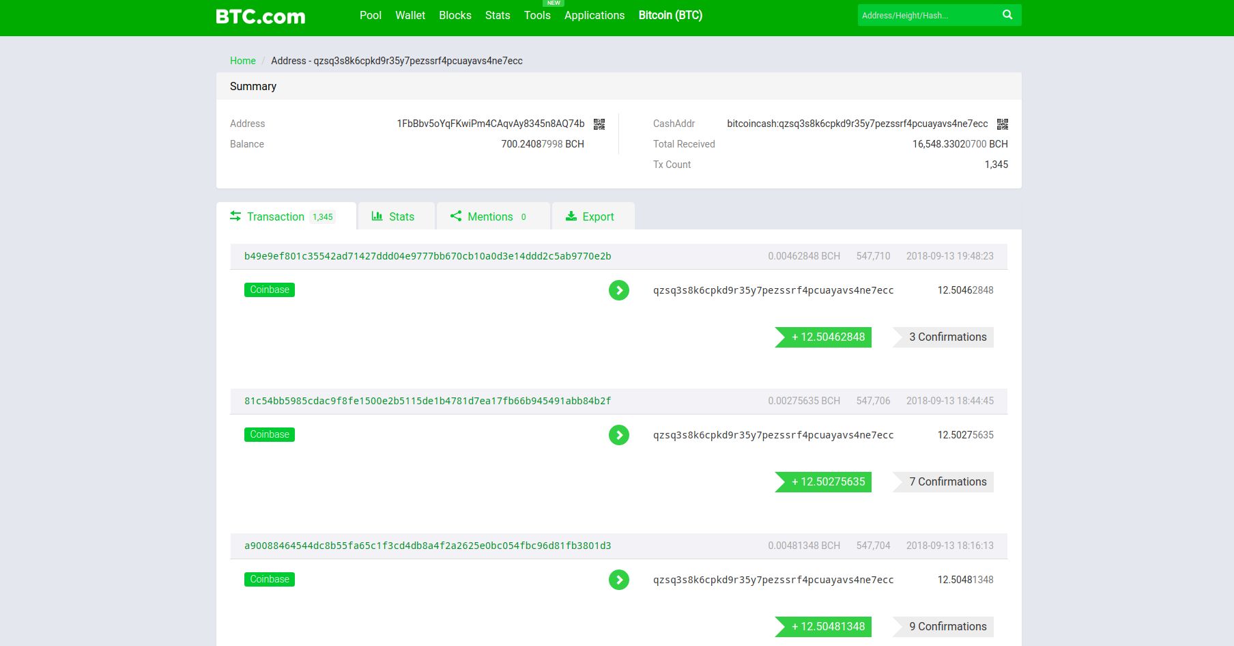Click the bar-chart icon on the Stats tab
Image resolution: width=1234 pixels, height=646 pixels.
(378, 216)
